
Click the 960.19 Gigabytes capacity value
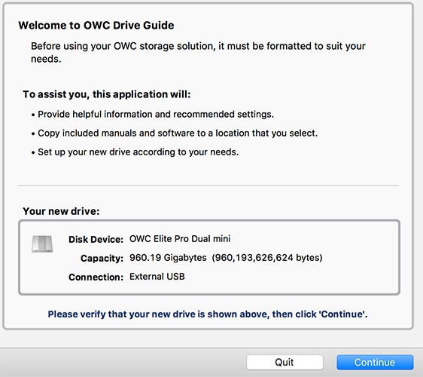168,258
